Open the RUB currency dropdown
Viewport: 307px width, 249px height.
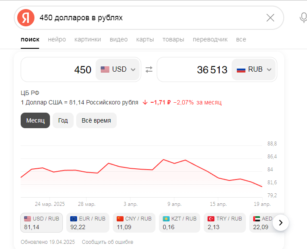[x=254, y=69]
